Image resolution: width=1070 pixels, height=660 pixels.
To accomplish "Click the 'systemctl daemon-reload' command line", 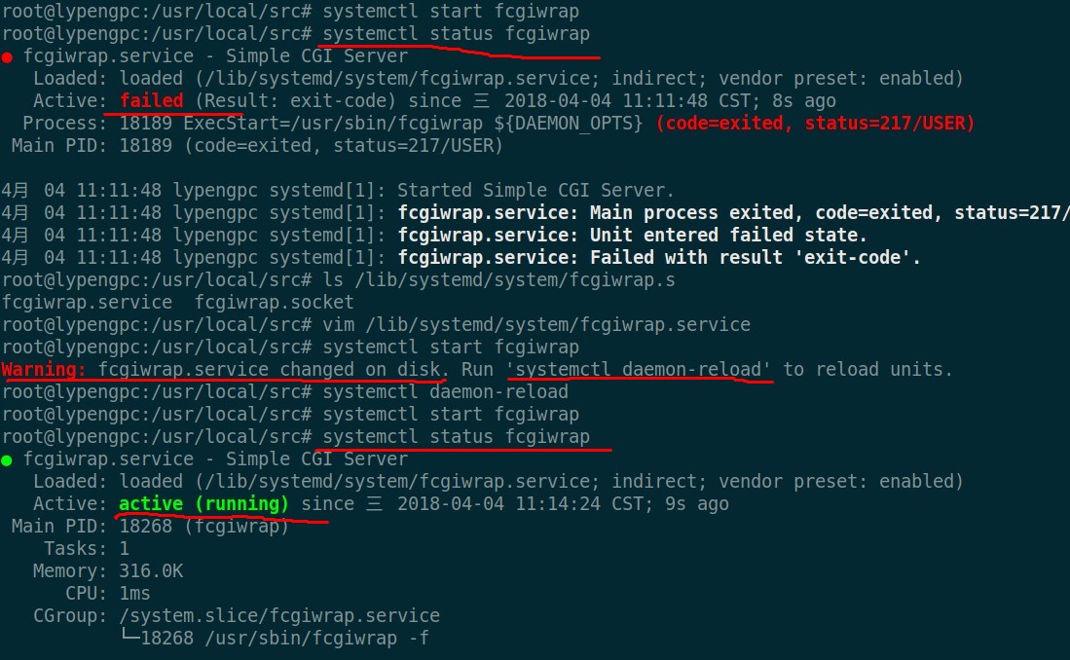I will 445,392.
